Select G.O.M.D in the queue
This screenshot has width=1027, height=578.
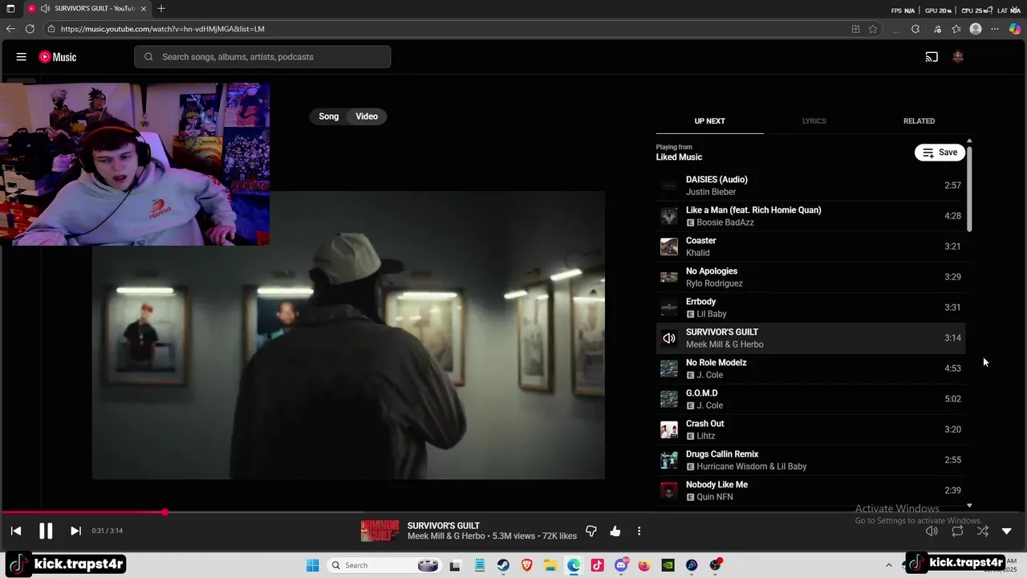(810, 399)
